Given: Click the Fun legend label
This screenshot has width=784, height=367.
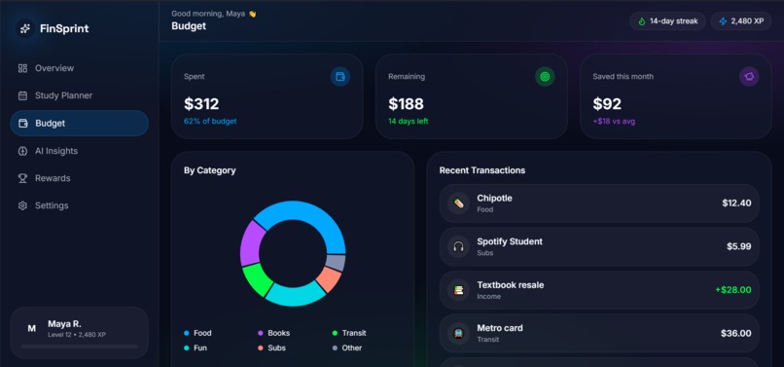Looking at the screenshot, I should click(200, 348).
